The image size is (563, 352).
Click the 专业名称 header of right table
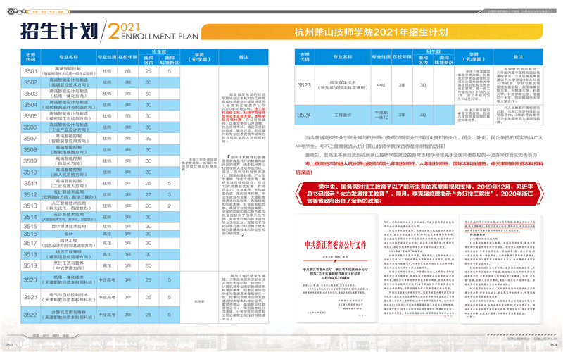coord(343,57)
